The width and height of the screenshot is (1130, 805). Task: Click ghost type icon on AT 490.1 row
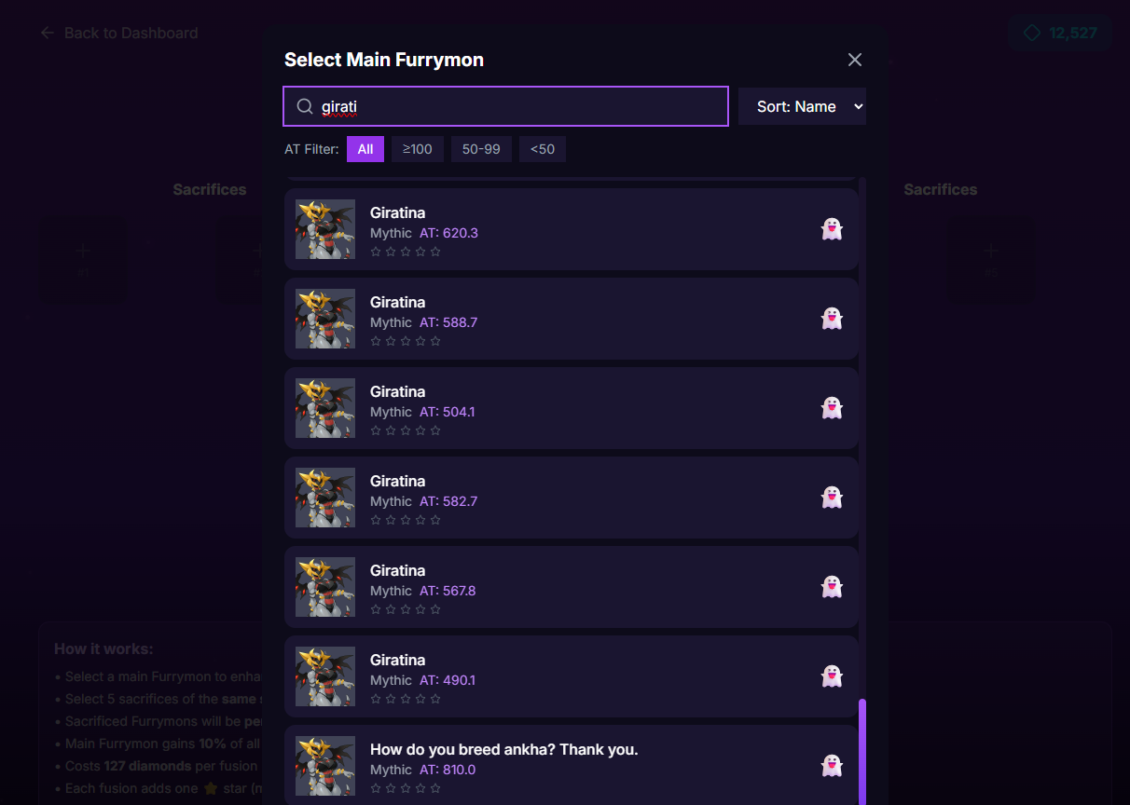click(x=832, y=676)
